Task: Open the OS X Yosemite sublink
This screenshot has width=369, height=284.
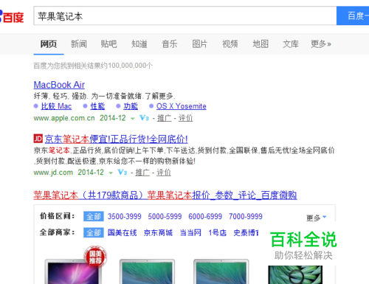Action: [182, 106]
